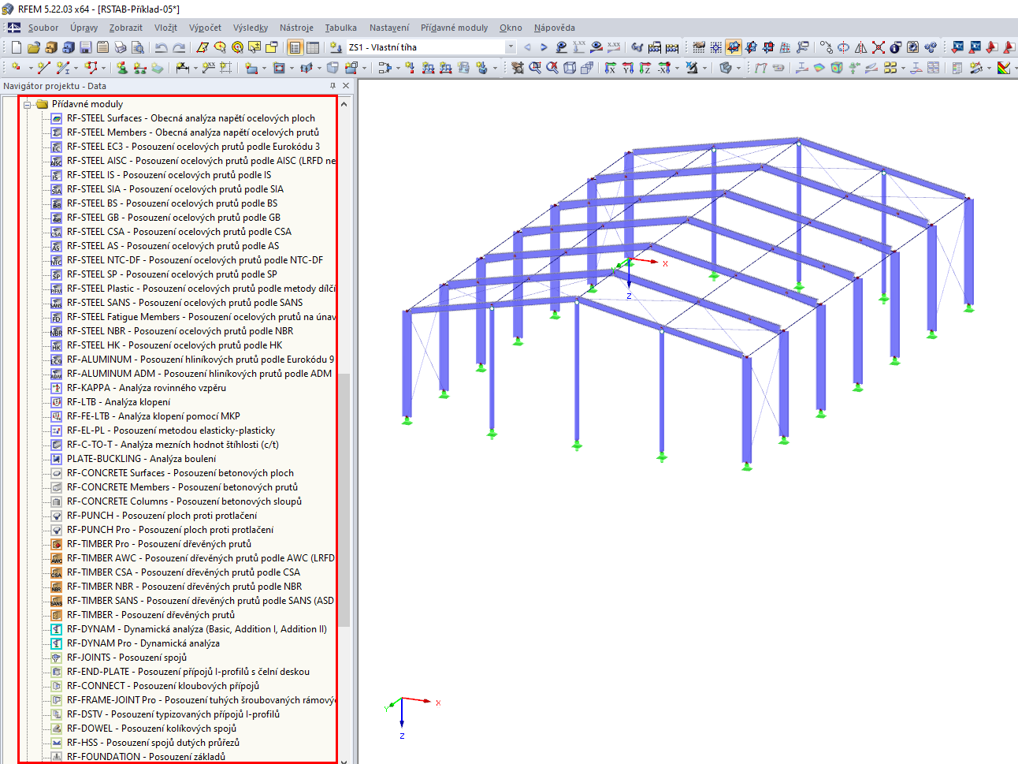
Task: Select RF-HSS - Posouzení spojů dutých průřezů
Action: tap(153, 743)
